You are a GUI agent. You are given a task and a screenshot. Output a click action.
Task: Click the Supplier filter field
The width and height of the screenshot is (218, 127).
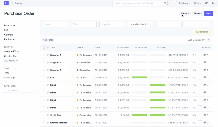(x=112, y=24)
